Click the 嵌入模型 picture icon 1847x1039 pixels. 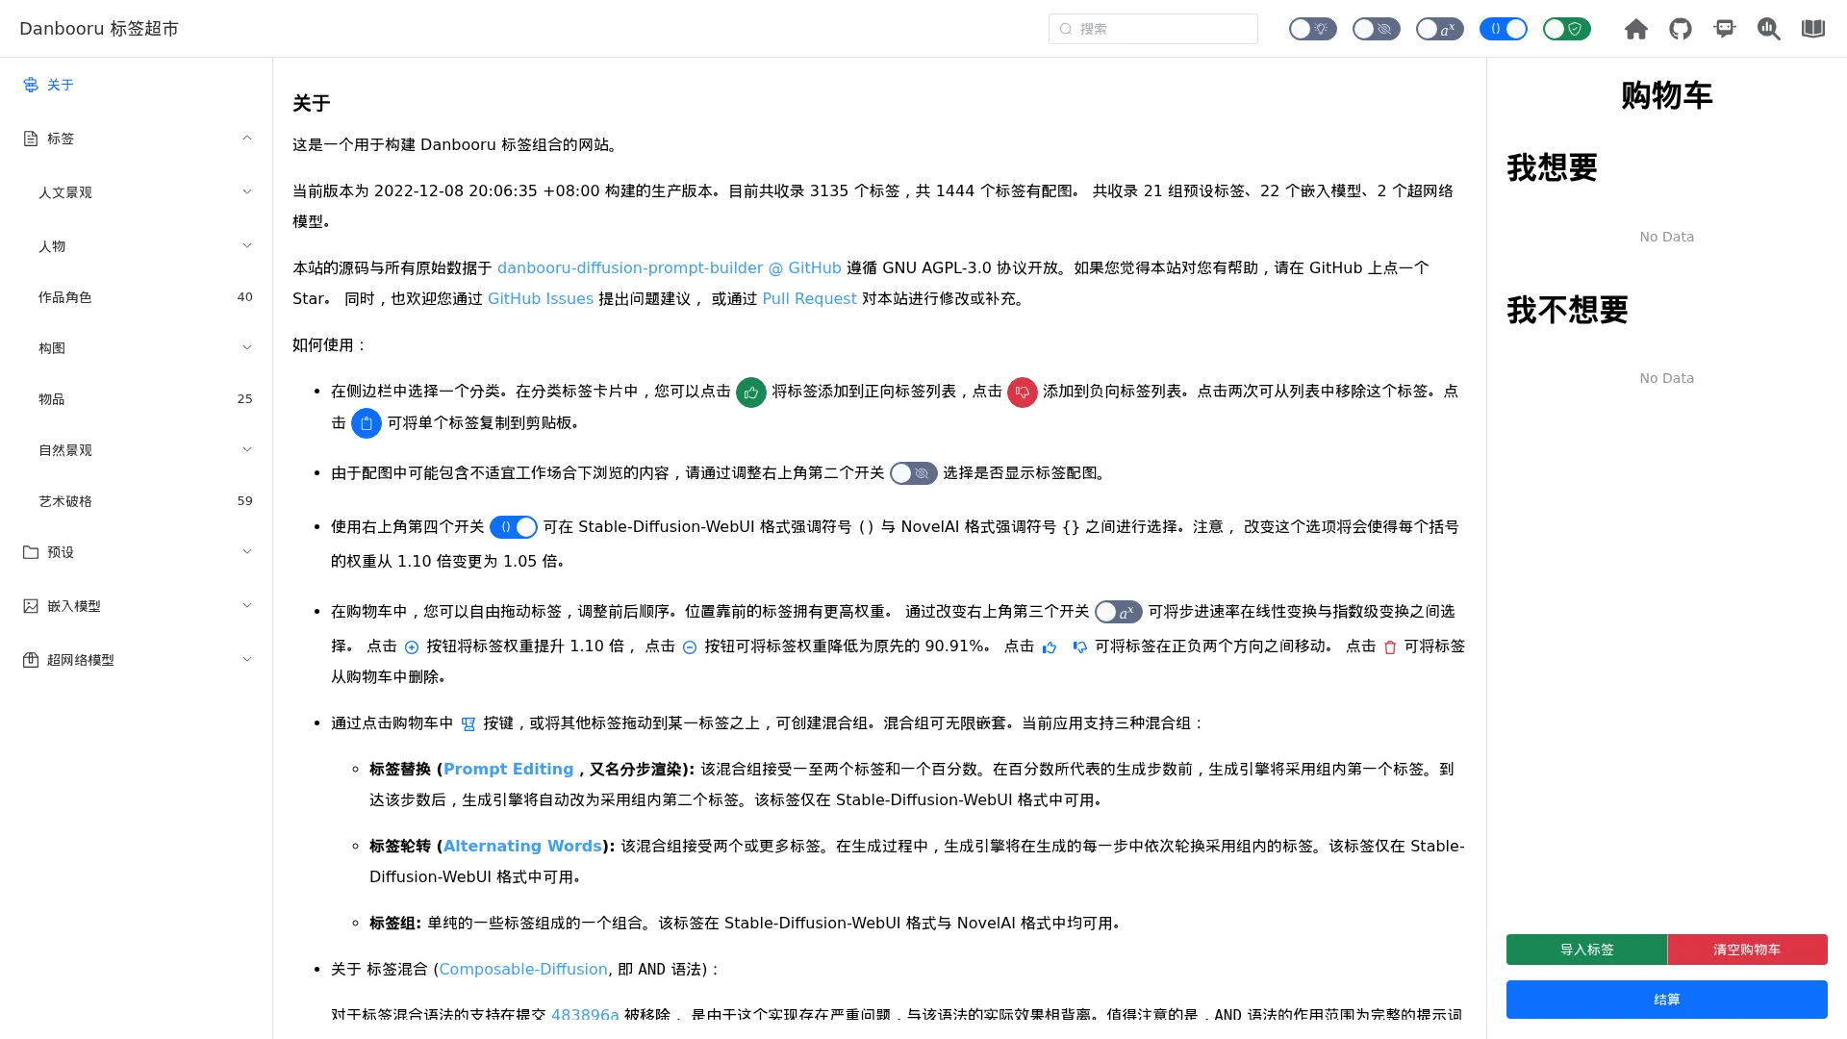31,606
